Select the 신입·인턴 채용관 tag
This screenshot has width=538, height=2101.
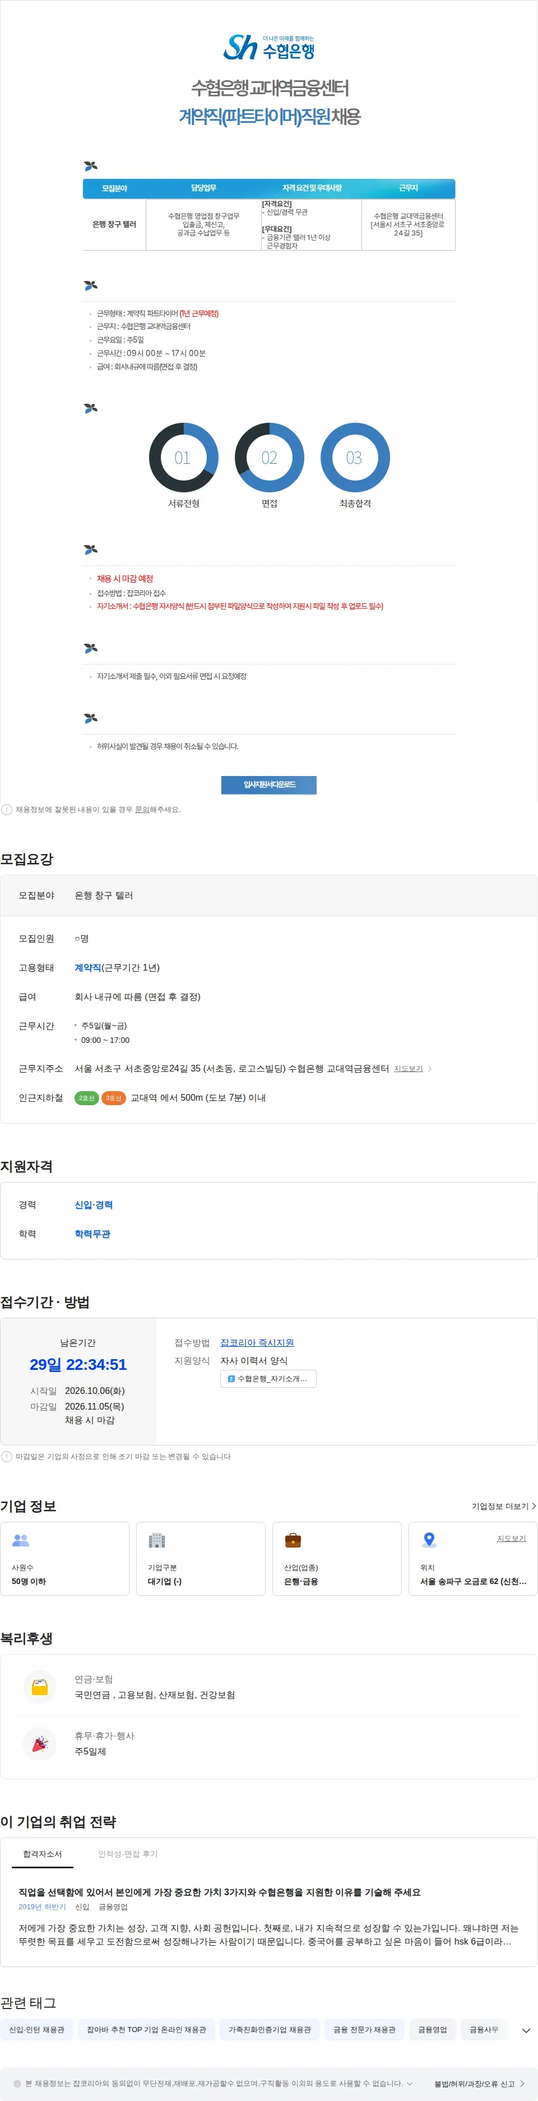36,2029
